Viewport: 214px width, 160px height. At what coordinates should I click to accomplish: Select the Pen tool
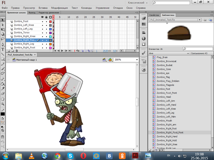(x=3, y=44)
